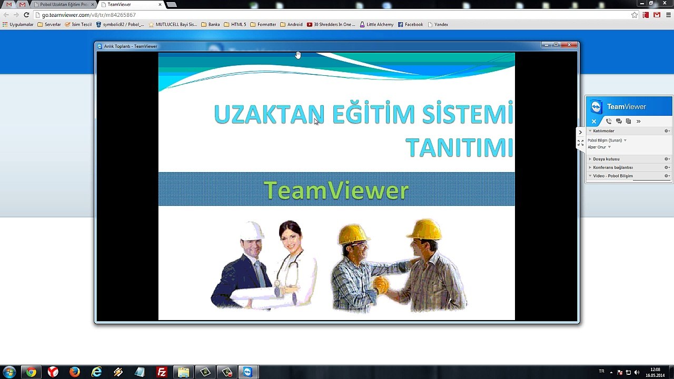Select the TeamViewer browser tab
The width and height of the screenshot is (674, 379).
click(x=130, y=4)
